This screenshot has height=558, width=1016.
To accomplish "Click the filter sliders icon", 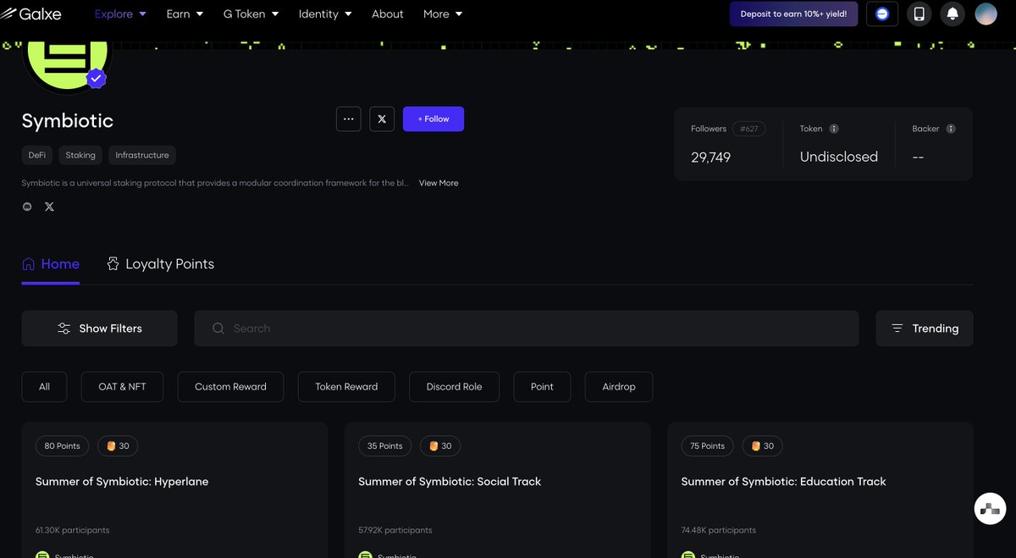I will tap(63, 329).
